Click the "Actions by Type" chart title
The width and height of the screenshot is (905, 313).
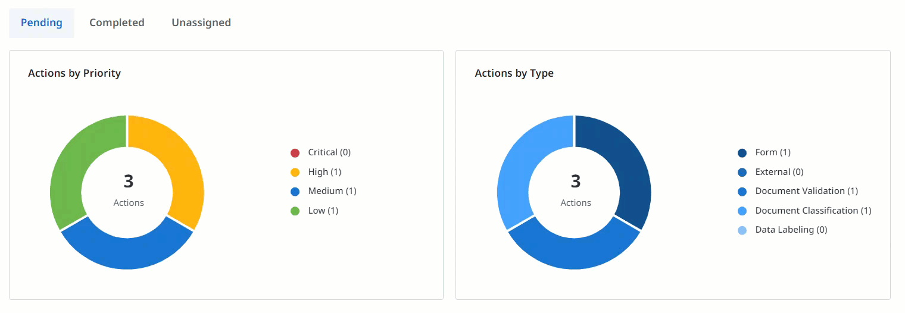point(514,73)
